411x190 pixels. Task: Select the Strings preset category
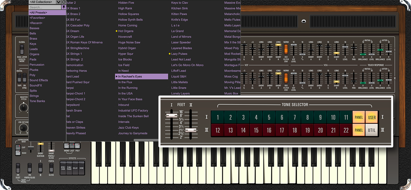(34, 96)
